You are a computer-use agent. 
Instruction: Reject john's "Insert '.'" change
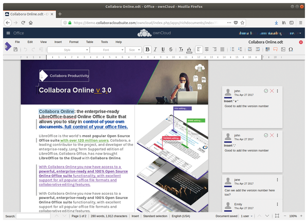click(272, 135)
